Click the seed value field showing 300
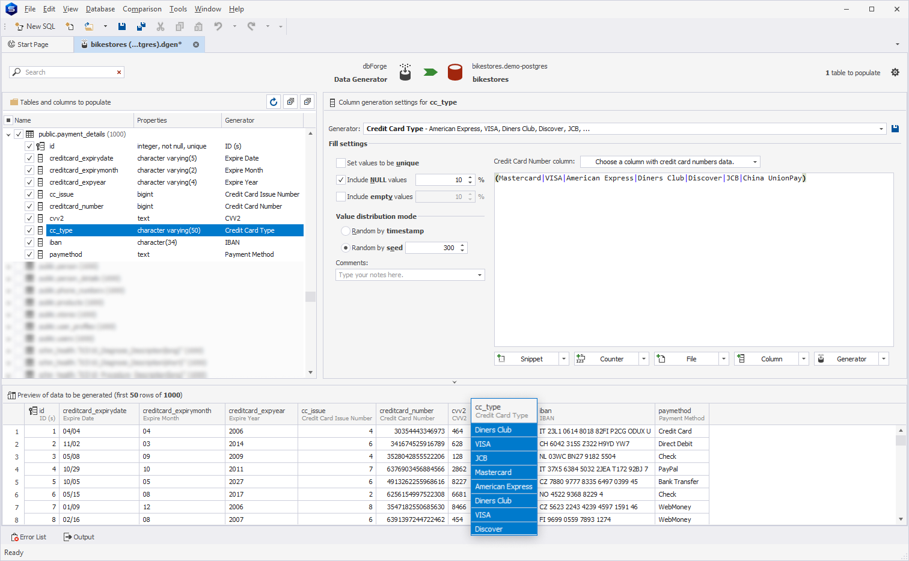909x561 pixels. coord(432,248)
